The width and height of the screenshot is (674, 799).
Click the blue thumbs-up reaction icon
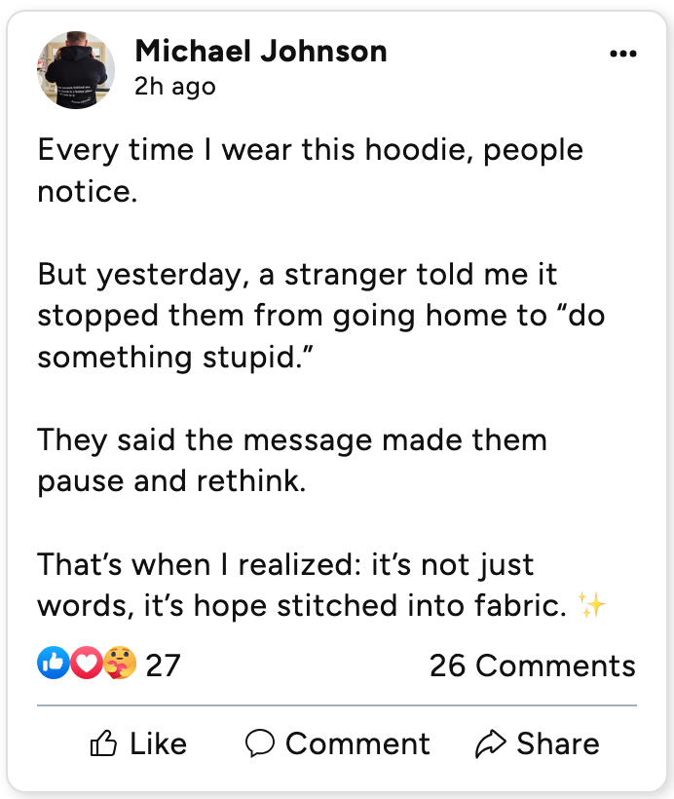click(x=53, y=664)
